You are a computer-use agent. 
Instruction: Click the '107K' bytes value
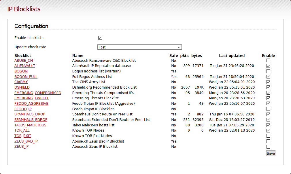click(199, 87)
